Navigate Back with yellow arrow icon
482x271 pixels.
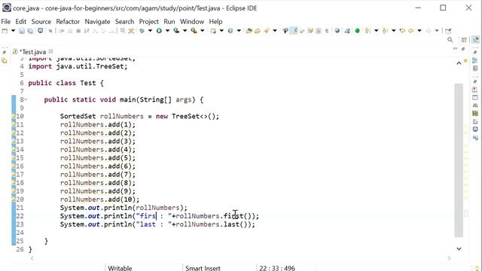click(x=410, y=31)
